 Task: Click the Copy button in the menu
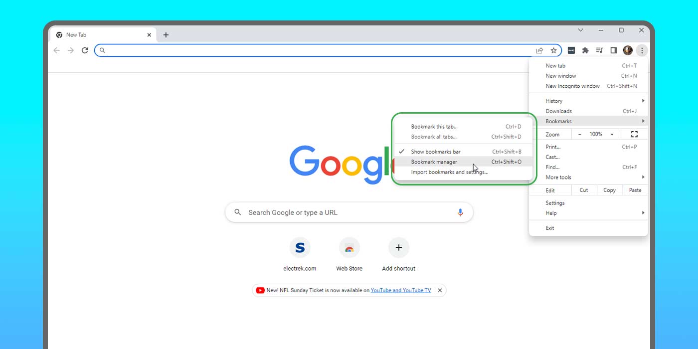click(x=609, y=190)
